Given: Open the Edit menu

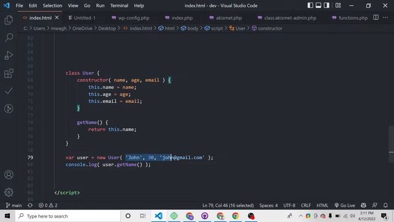Looking at the screenshot, I should click(33, 6).
